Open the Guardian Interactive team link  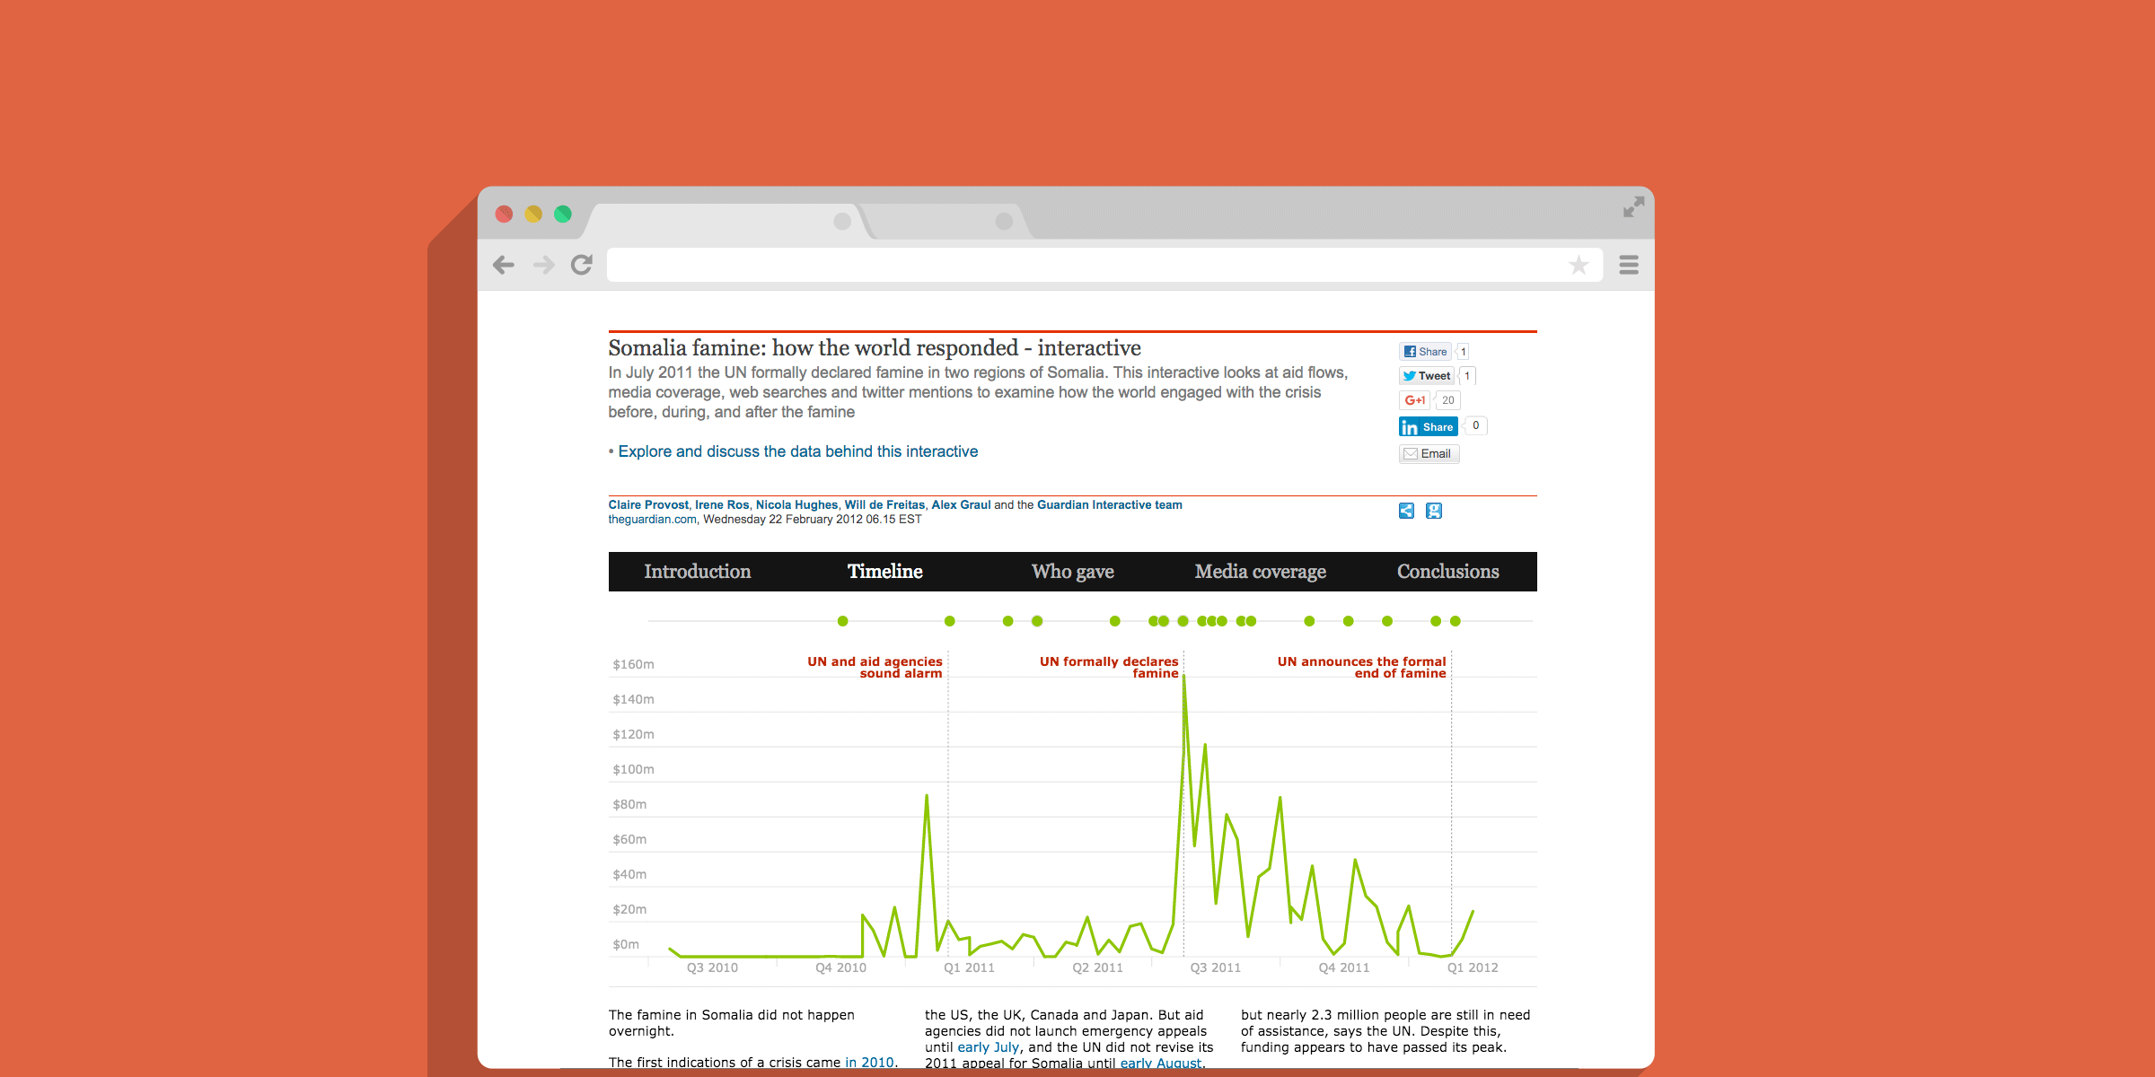click(x=1110, y=505)
